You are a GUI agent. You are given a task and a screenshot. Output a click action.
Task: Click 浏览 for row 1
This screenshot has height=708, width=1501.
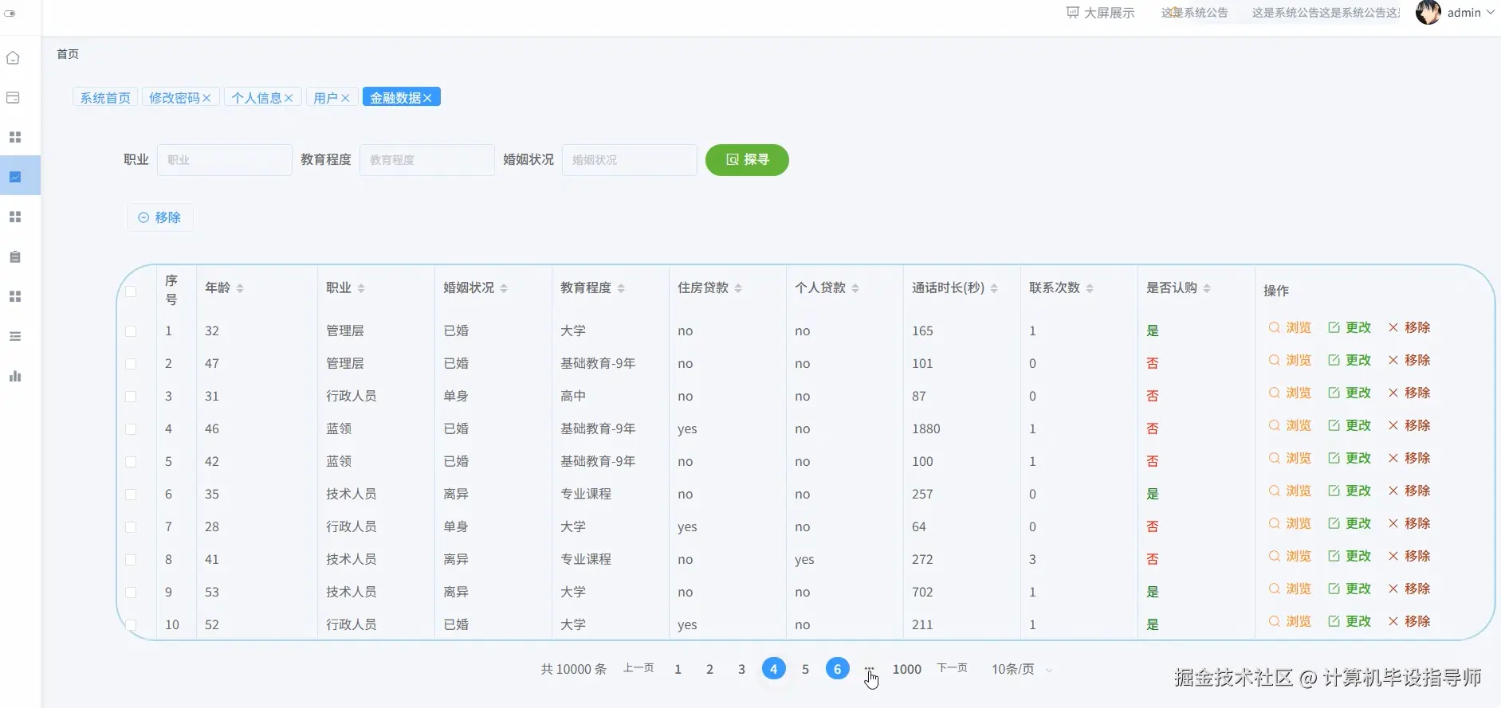[x=1290, y=327]
